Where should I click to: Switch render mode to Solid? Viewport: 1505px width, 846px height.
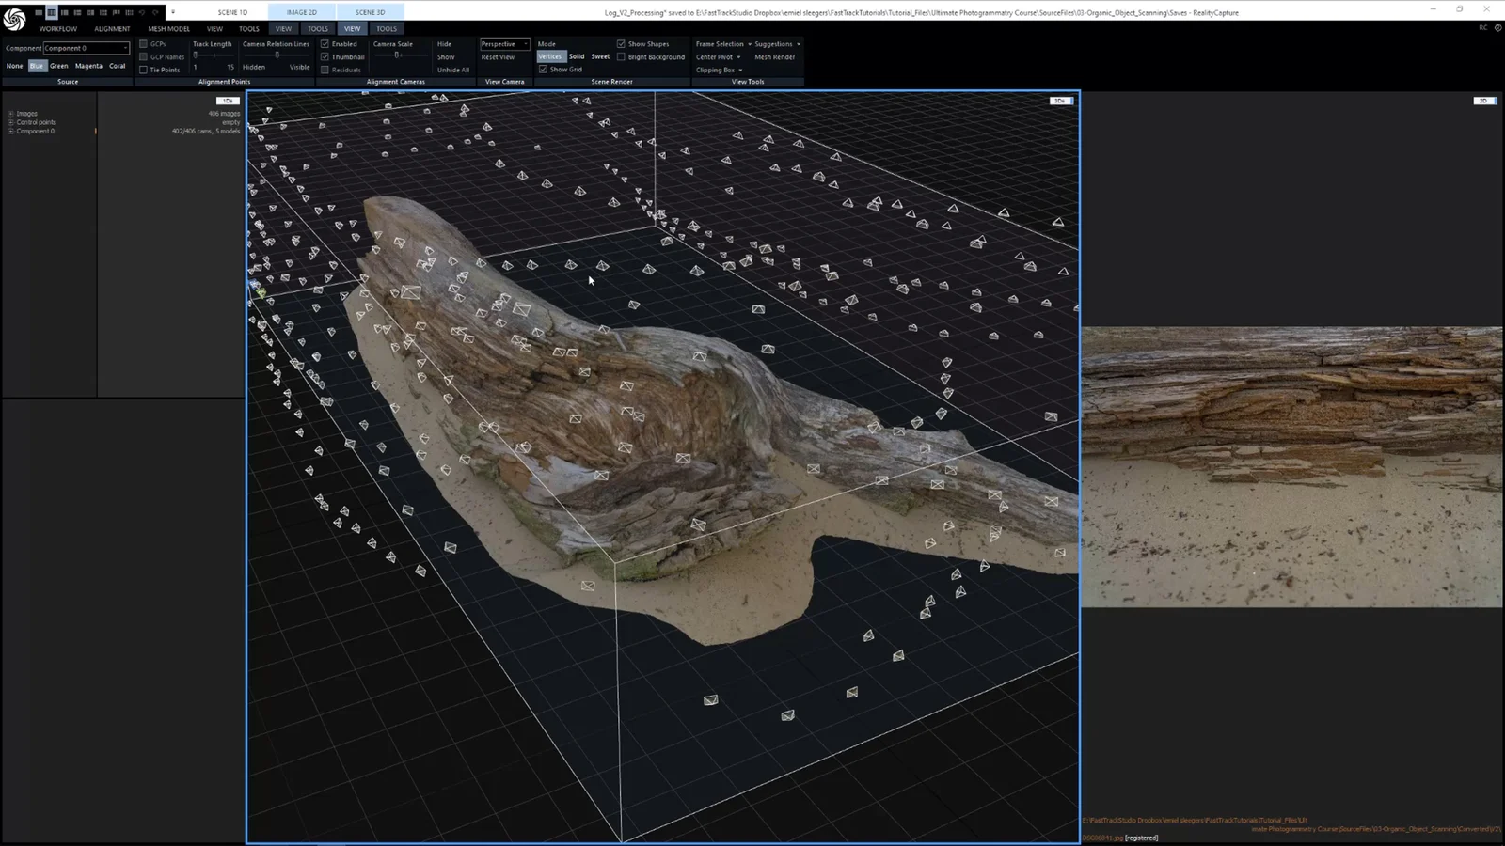click(x=577, y=56)
